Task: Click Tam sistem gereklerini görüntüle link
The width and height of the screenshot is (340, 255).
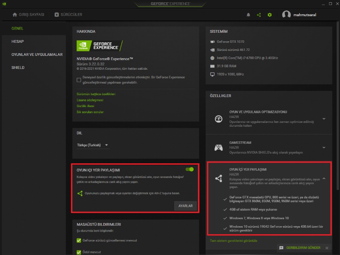Action: [233, 241]
